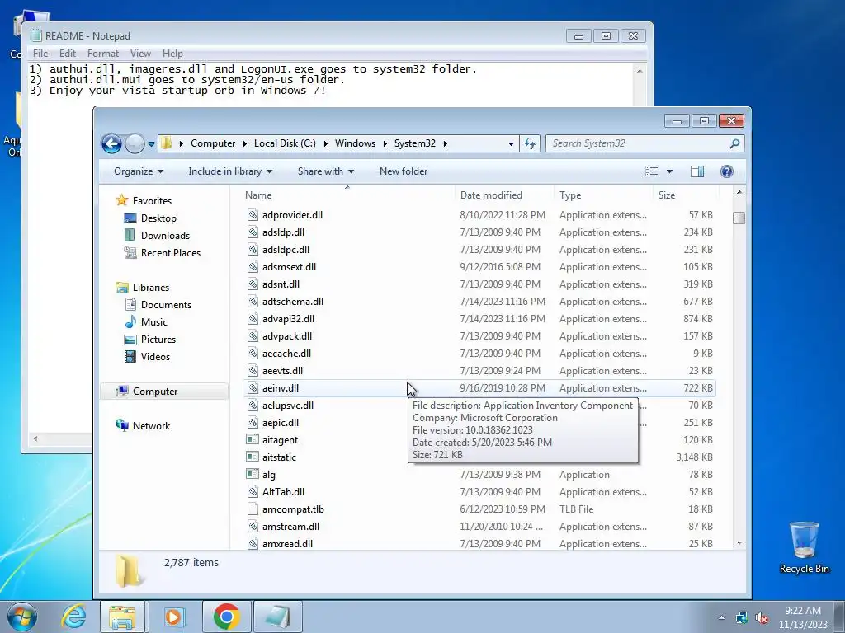Select Favorites in navigation pane

152,201
